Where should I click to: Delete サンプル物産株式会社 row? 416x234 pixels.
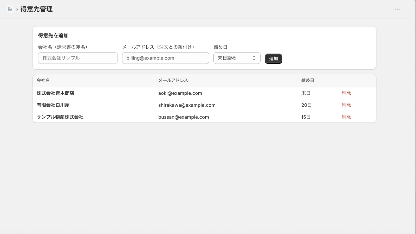tap(346, 117)
